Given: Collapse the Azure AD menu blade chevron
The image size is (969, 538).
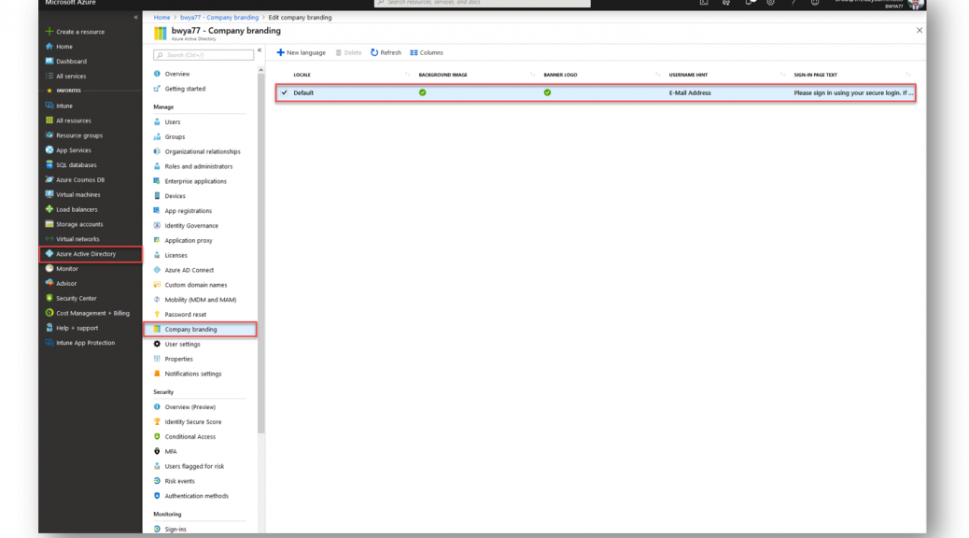Looking at the screenshot, I should pos(260,50).
